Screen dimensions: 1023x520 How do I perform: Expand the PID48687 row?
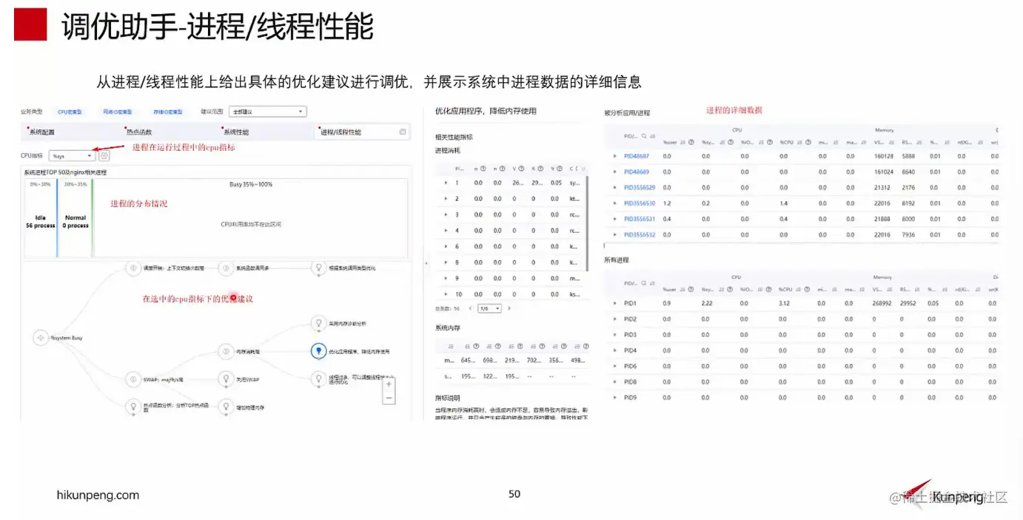pos(614,156)
